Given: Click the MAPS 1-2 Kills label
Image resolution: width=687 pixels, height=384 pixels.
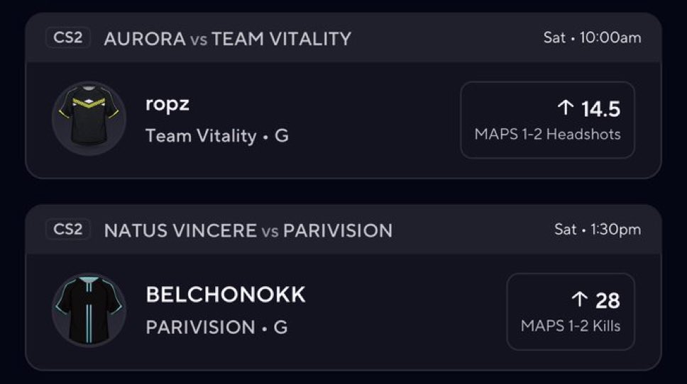Looking at the screenshot, I should click(x=570, y=326).
